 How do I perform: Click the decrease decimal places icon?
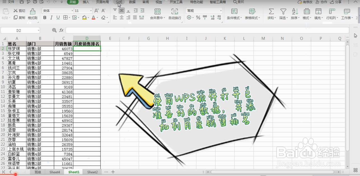(x=219, y=18)
